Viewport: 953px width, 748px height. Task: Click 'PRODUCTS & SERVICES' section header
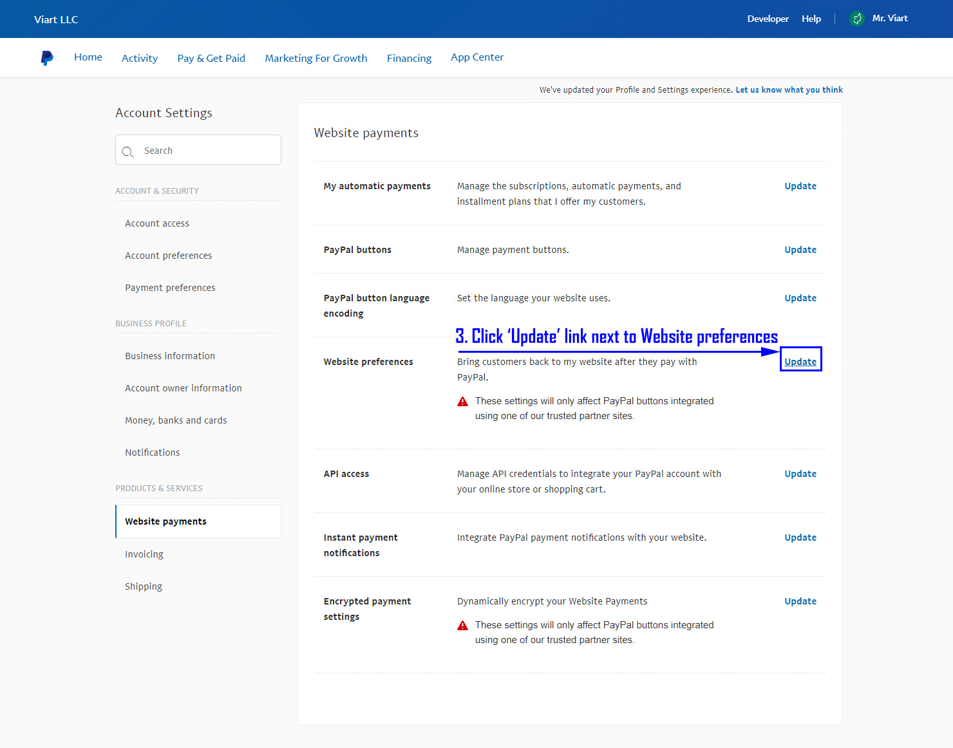click(x=159, y=489)
